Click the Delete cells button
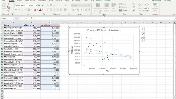Image resolution: width=176 pixels, height=99 pixels. pyautogui.click(x=124, y=7)
